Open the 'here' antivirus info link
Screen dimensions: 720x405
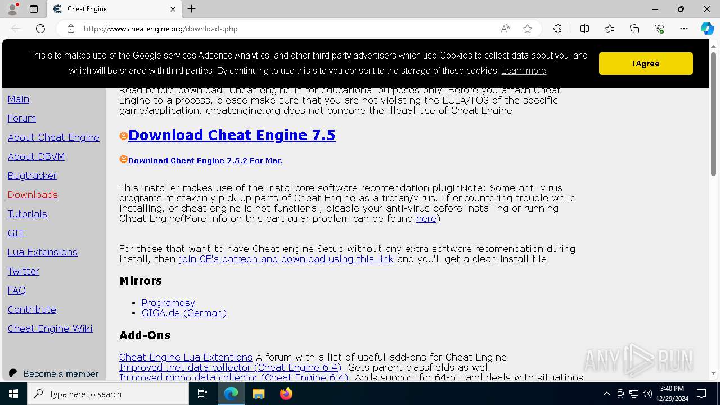pyautogui.click(x=426, y=218)
